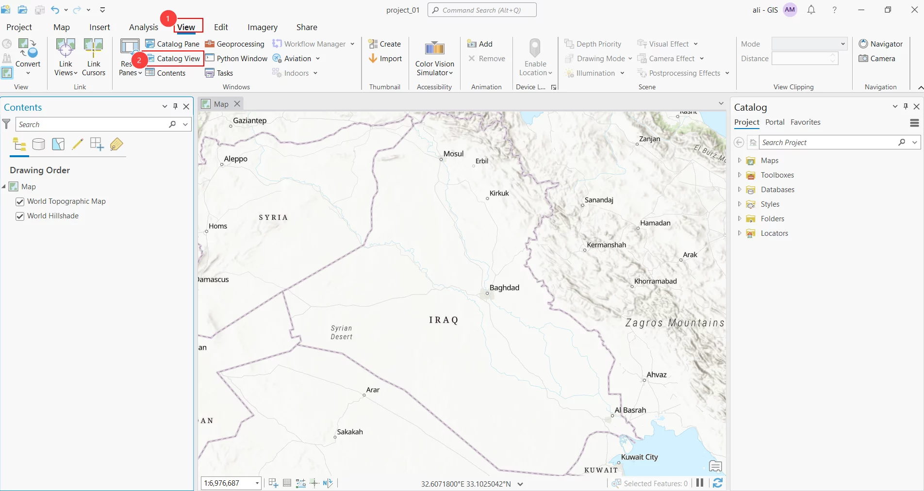Add an animation

(x=480, y=44)
